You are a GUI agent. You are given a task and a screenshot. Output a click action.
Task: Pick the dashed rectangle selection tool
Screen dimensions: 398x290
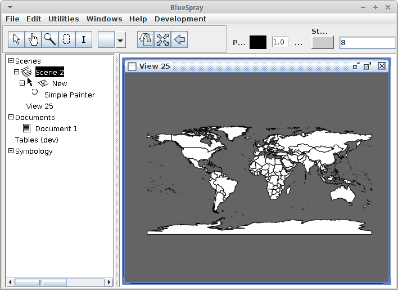(x=67, y=39)
